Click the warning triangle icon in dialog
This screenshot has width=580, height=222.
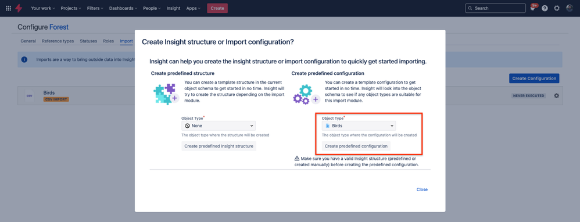point(296,158)
